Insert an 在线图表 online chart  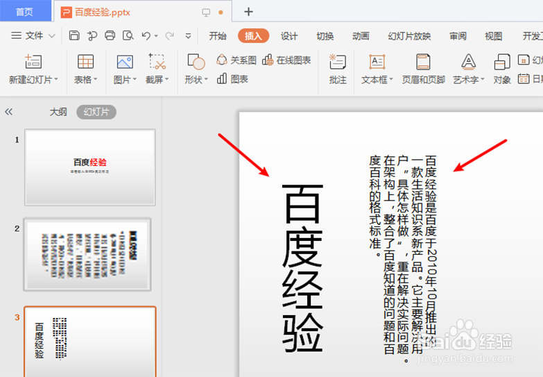[x=286, y=60]
